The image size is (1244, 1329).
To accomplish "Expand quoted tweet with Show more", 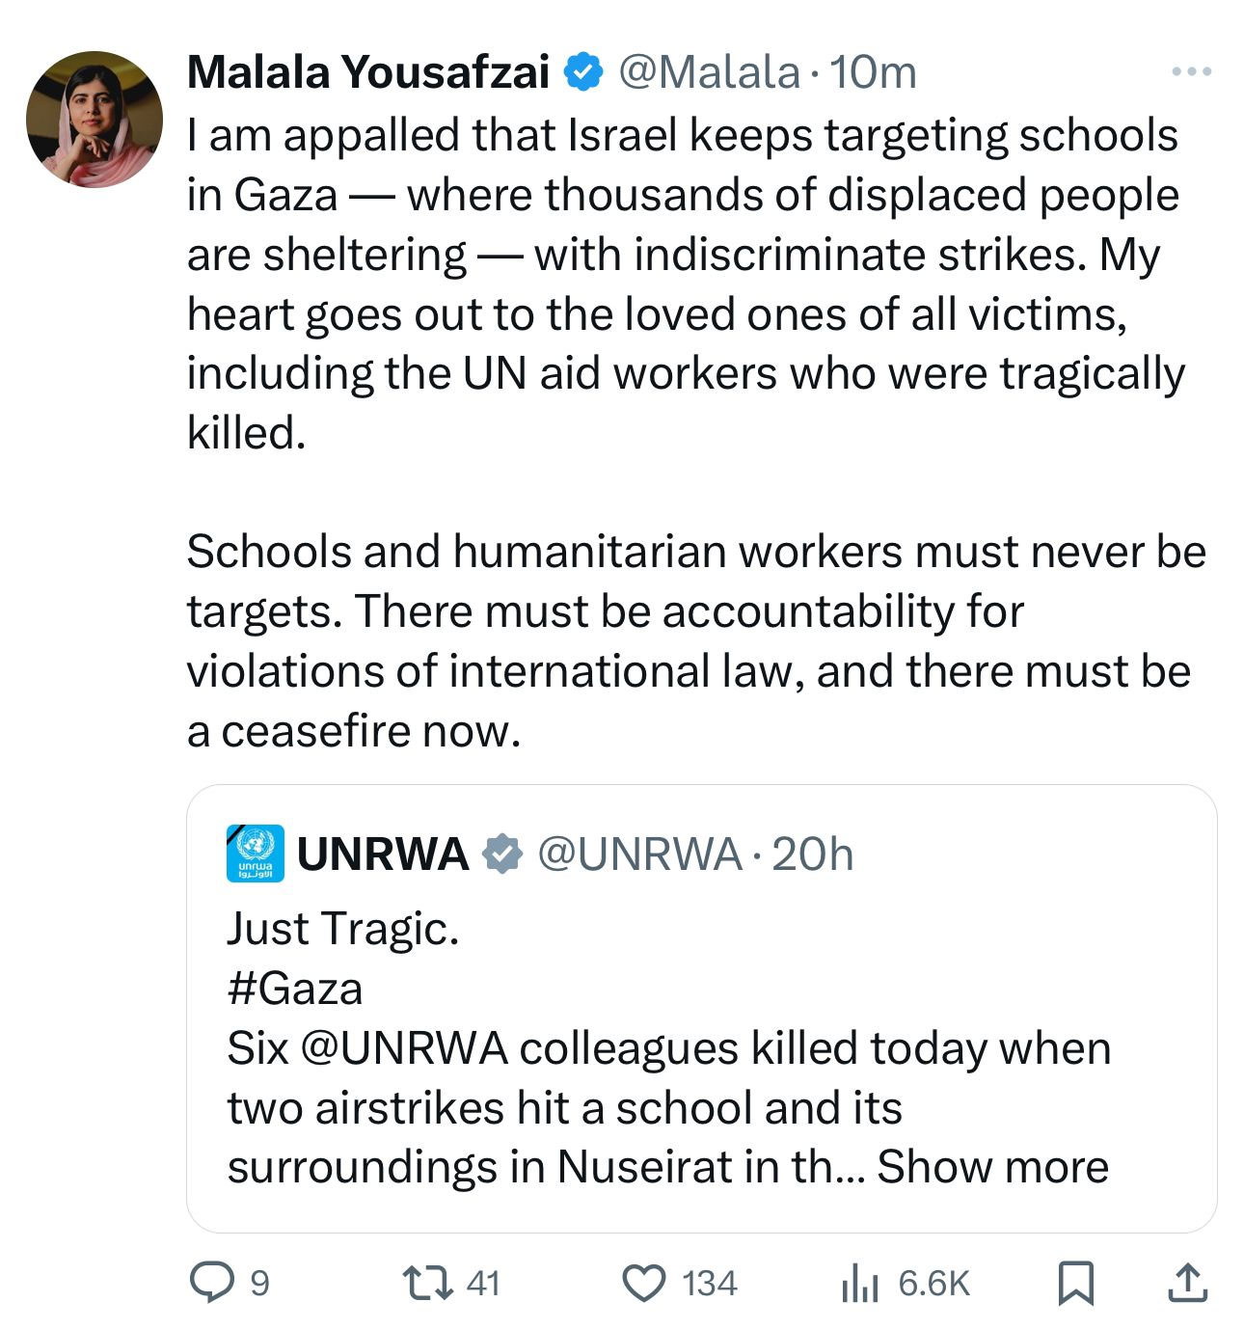I will (x=992, y=1167).
